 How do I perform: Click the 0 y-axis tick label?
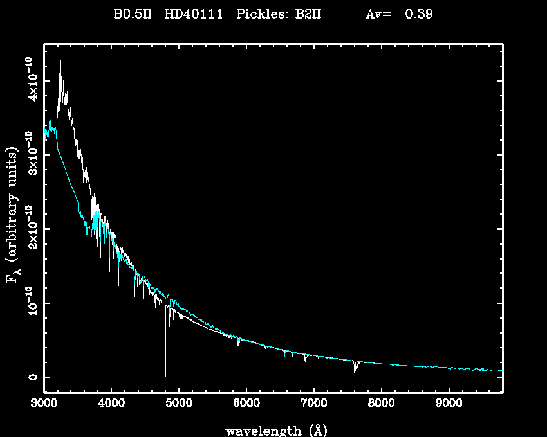[x=30, y=377]
